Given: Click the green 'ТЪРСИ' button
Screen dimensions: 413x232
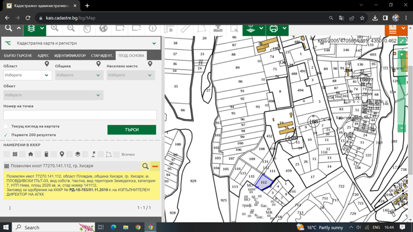Looking at the screenshot, I should pos(132,130).
